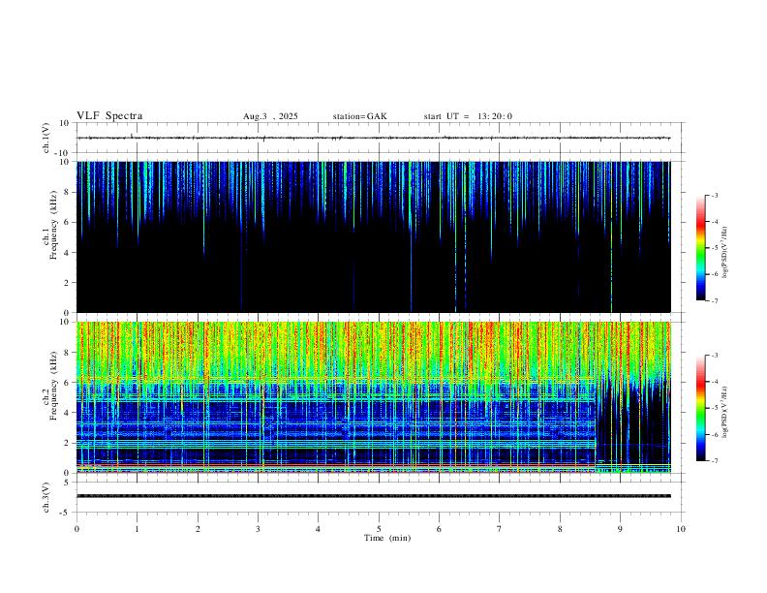Click the time axis "7" tick label
The width and height of the screenshot is (767, 593).
coord(500,529)
